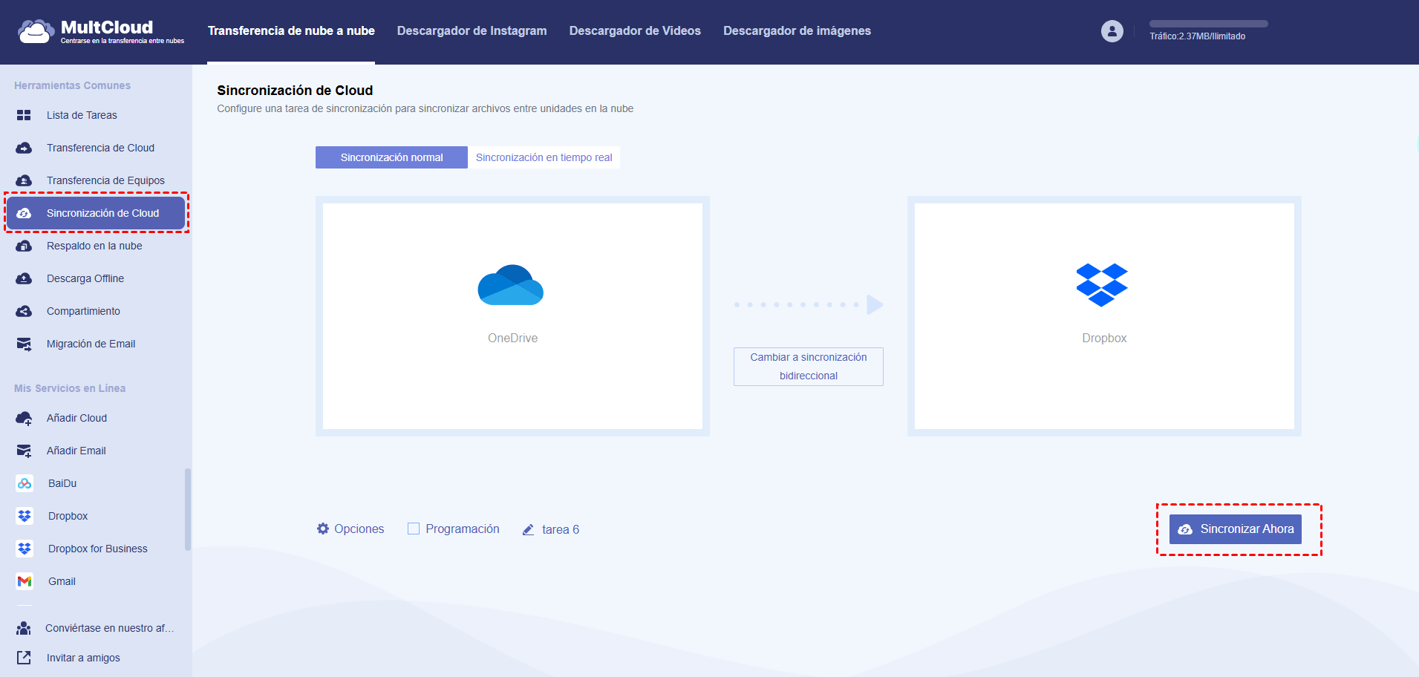
Task: Click Cambiar a sincronización bidireccional button
Action: (x=808, y=367)
